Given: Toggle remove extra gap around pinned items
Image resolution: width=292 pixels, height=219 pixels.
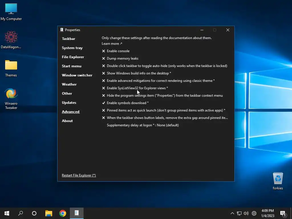Looking at the screenshot, I should (x=165, y=118).
